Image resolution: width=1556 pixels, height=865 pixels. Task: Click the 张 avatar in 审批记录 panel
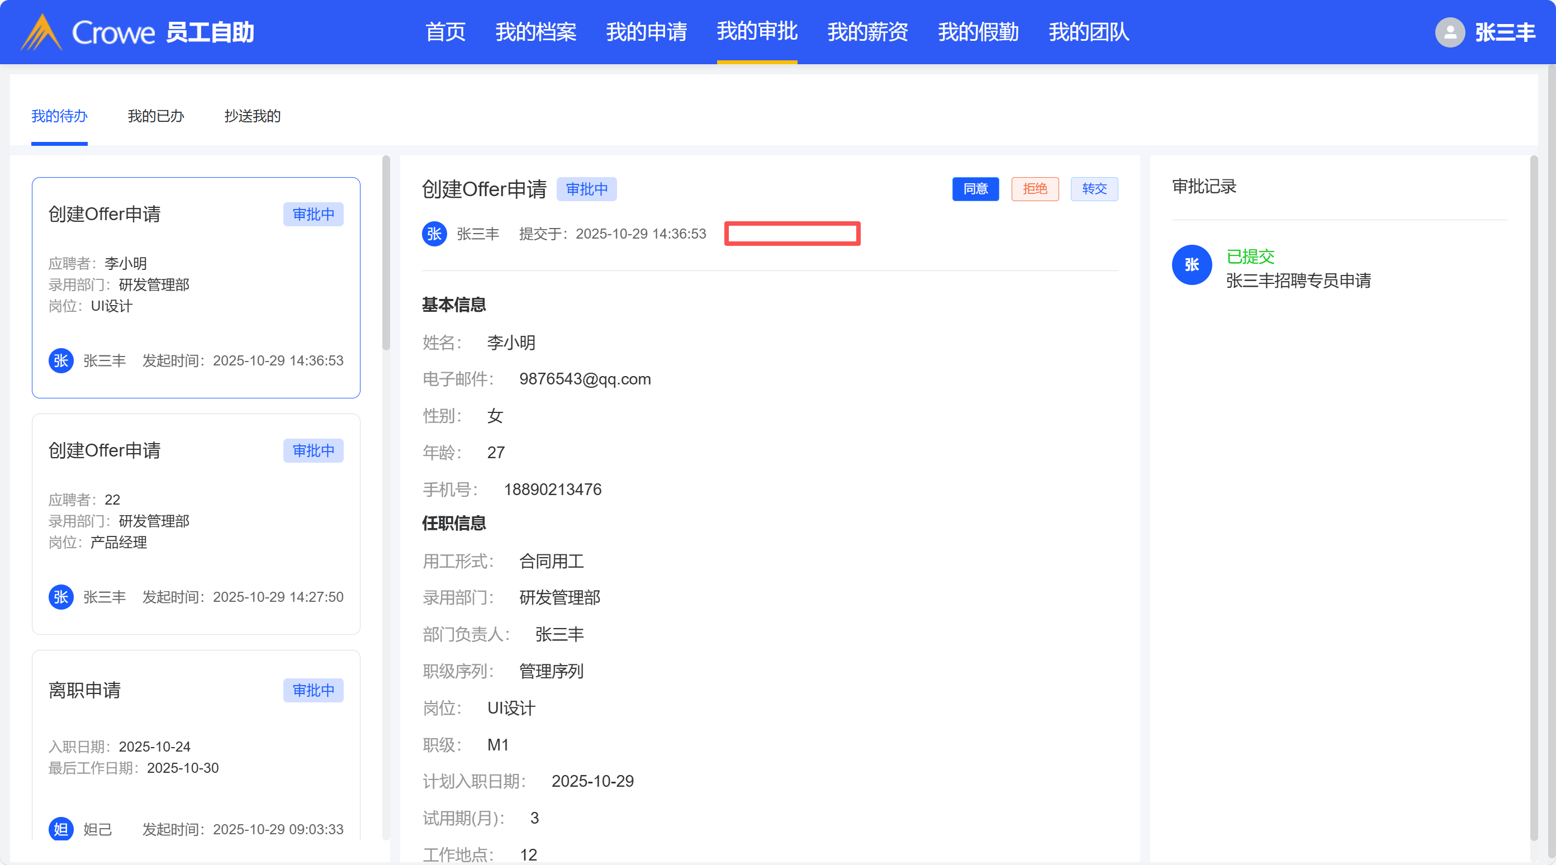(1191, 264)
